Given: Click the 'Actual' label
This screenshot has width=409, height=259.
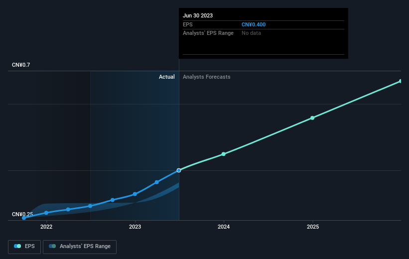Looking at the screenshot, I should click(x=167, y=77).
